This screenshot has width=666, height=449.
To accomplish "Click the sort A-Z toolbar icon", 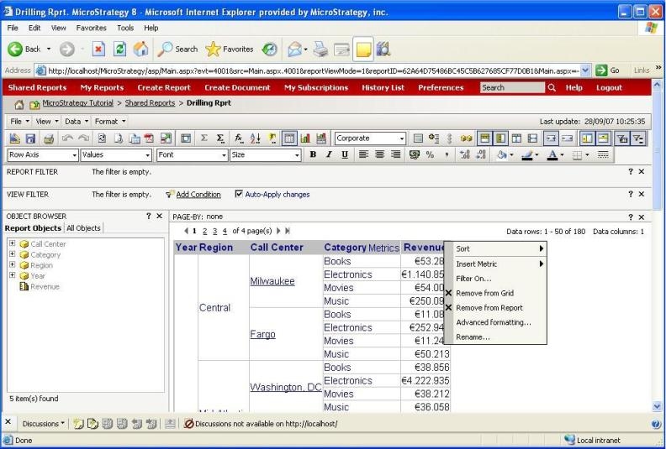I will click(256, 138).
